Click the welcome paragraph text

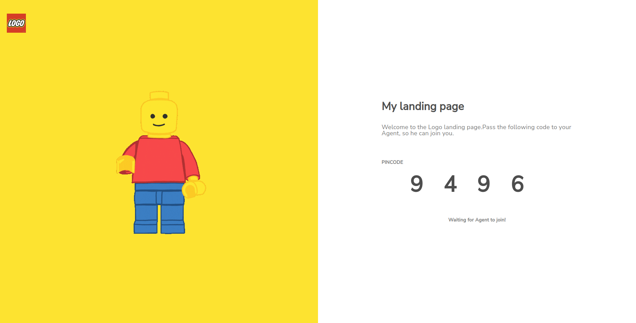tap(476, 130)
